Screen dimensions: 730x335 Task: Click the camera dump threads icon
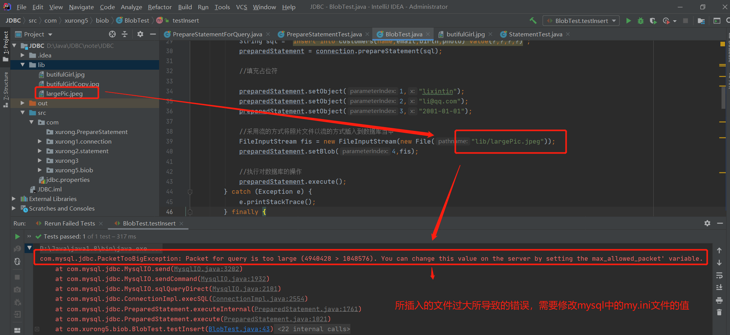pos(17,289)
